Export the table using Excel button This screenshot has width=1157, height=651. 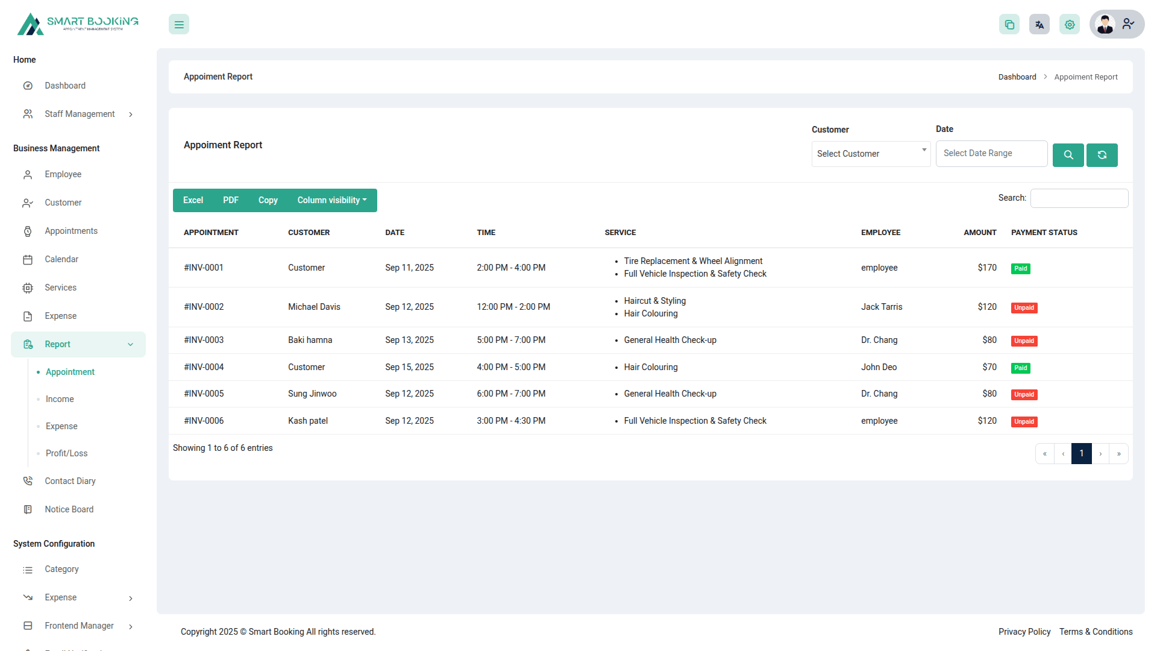(193, 200)
